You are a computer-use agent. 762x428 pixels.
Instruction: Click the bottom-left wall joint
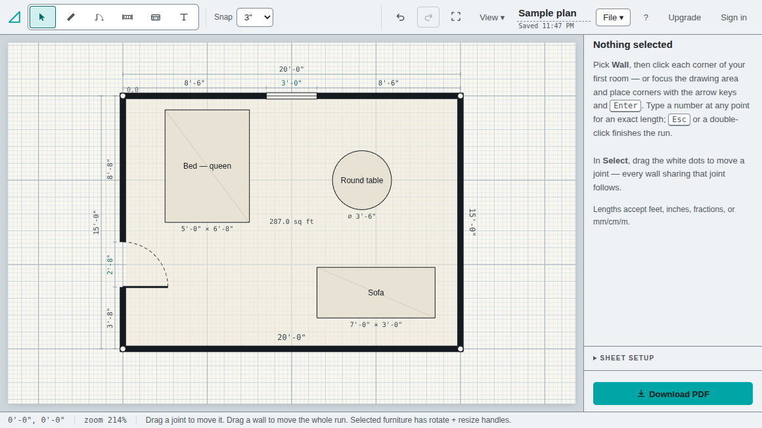[123, 349]
